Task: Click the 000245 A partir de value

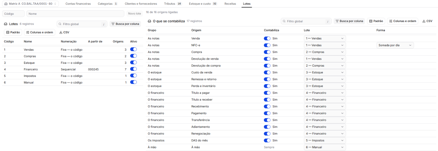Action: (x=93, y=69)
